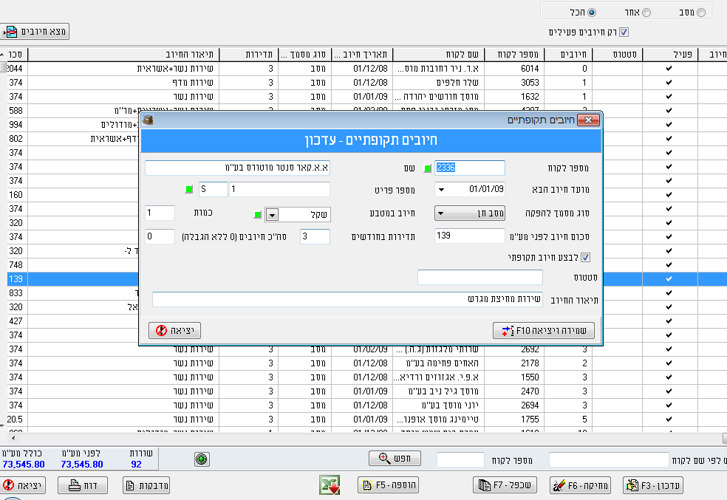Toggle the לבצע חיוב תקופתי checkbox

tap(586, 257)
